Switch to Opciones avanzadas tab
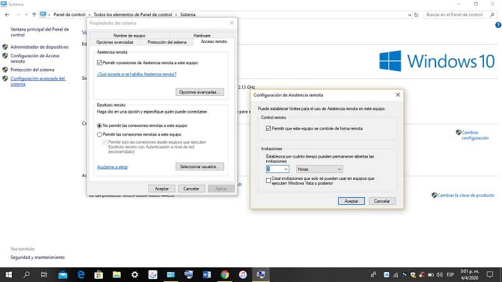 (x=115, y=42)
